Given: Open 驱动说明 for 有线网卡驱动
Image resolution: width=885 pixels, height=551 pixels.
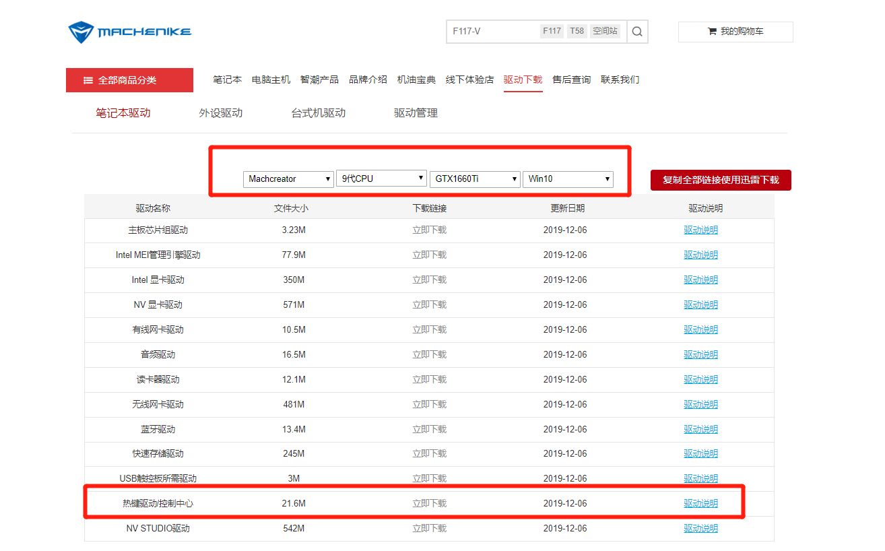Looking at the screenshot, I should (701, 329).
